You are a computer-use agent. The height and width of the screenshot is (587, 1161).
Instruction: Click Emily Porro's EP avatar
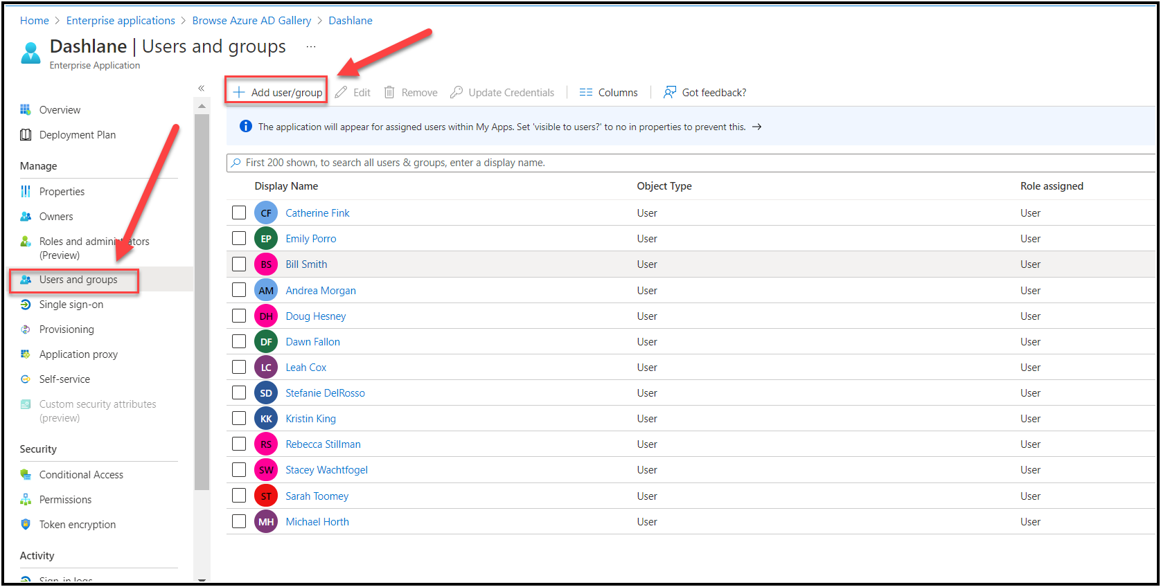pyautogui.click(x=266, y=238)
